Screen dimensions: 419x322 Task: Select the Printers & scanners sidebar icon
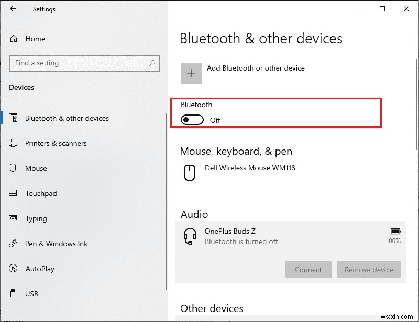coord(13,143)
